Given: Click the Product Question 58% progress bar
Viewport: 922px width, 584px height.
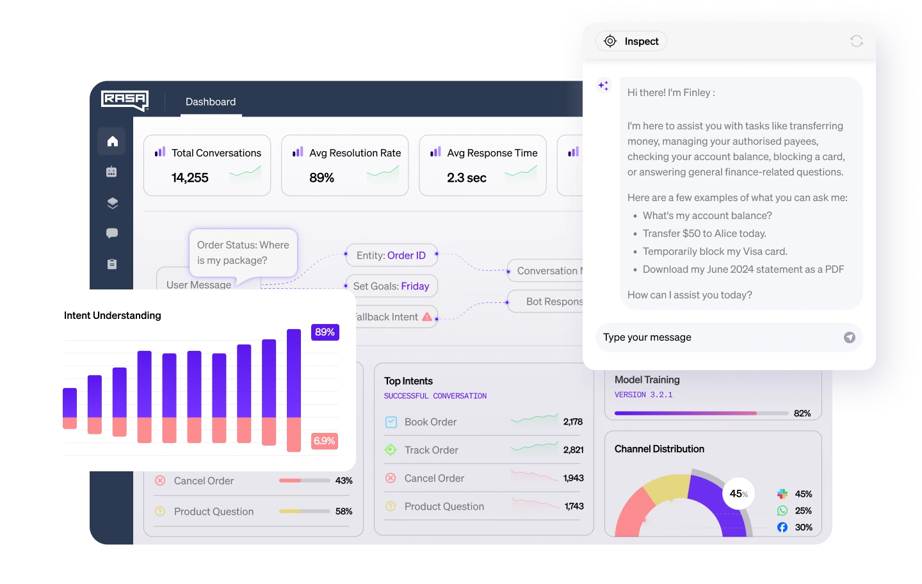Looking at the screenshot, I should pyautogui.click(x=305, y=511).
